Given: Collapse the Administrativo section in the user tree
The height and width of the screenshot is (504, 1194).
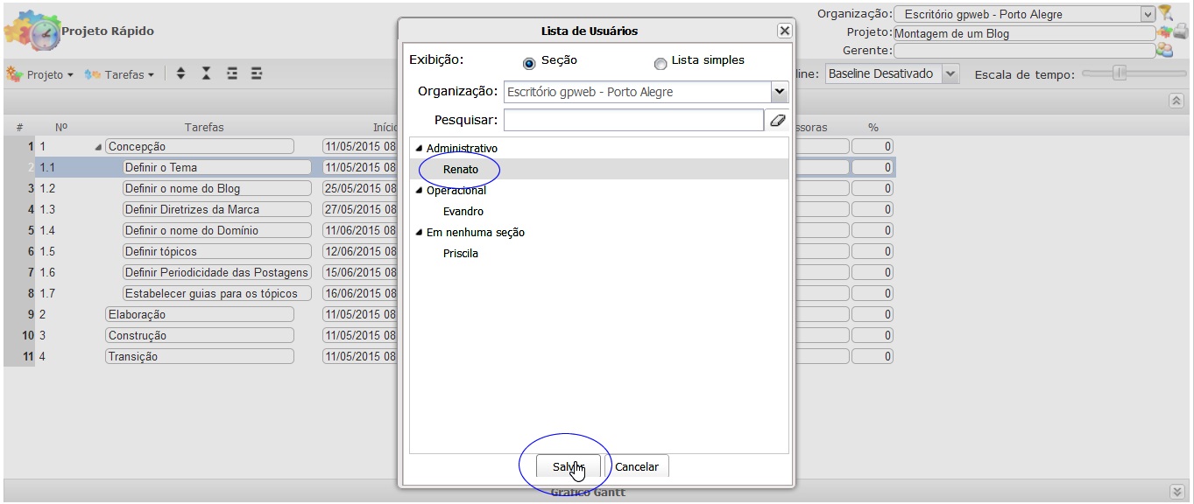Looking at the screenshot, I should tap(419, 149).
